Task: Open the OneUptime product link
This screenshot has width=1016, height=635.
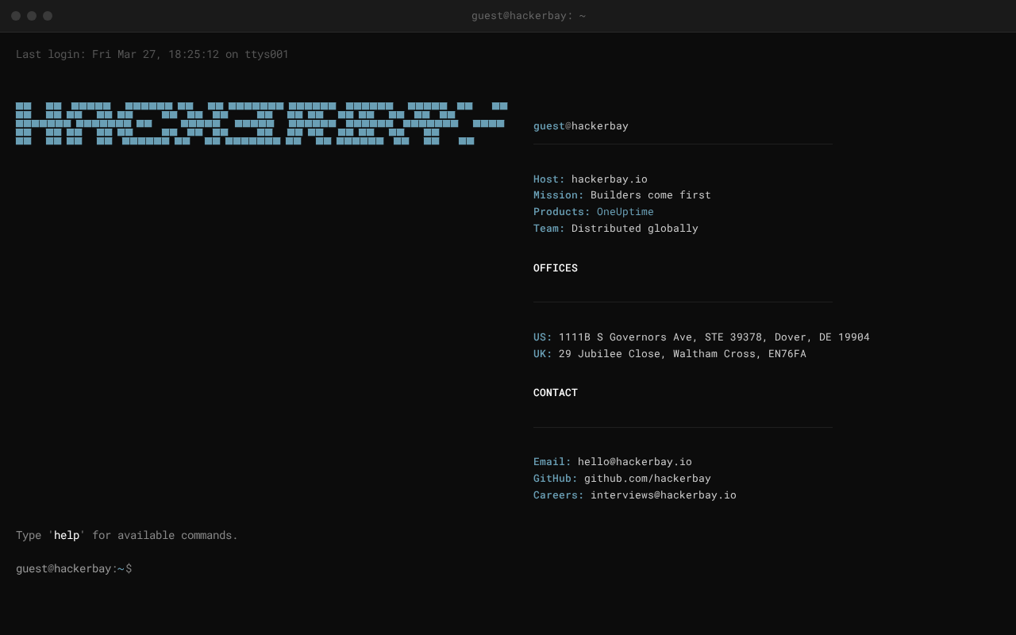Action: (625, 212)
